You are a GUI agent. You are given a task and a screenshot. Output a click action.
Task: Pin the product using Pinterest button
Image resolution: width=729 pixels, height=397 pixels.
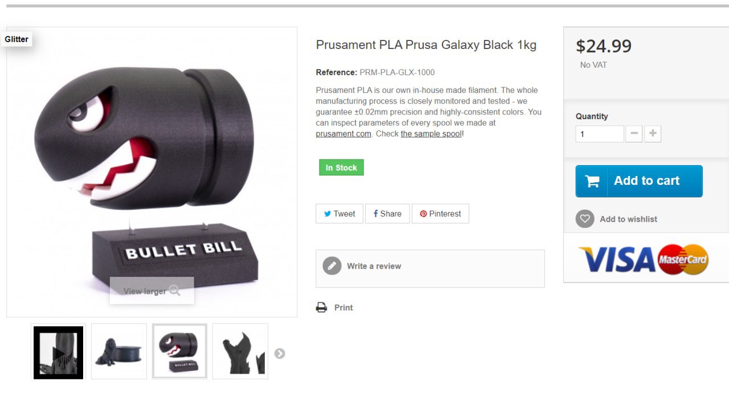pyautogui.click(x=440, y=214)
